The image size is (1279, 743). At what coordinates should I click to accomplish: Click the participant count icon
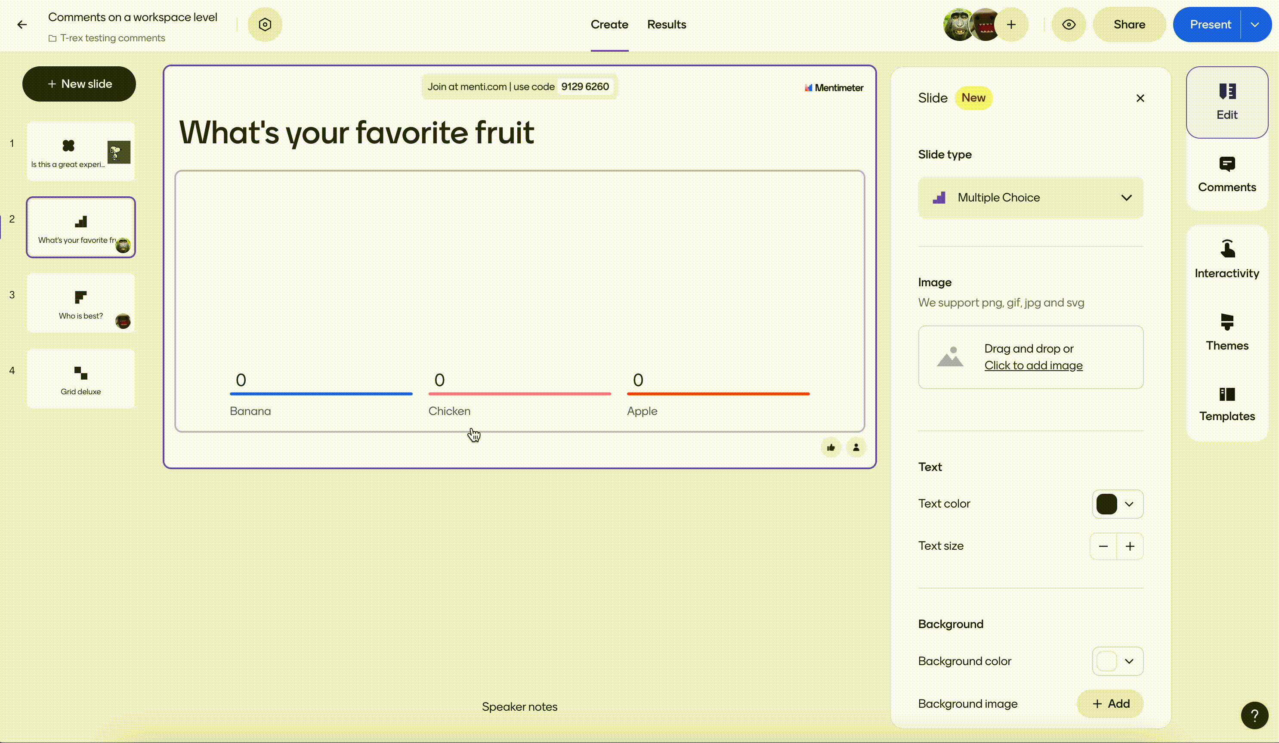tap(856, 447)
